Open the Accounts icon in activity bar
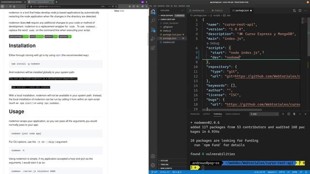 (153, 156)
